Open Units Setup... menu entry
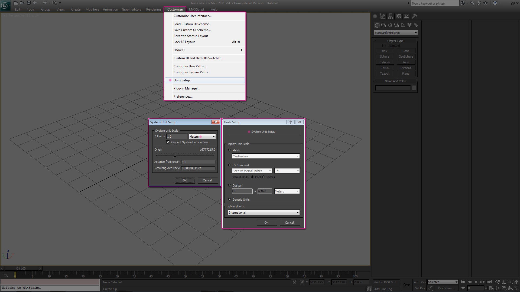The image size is (520, 292). tap(205, 80)
